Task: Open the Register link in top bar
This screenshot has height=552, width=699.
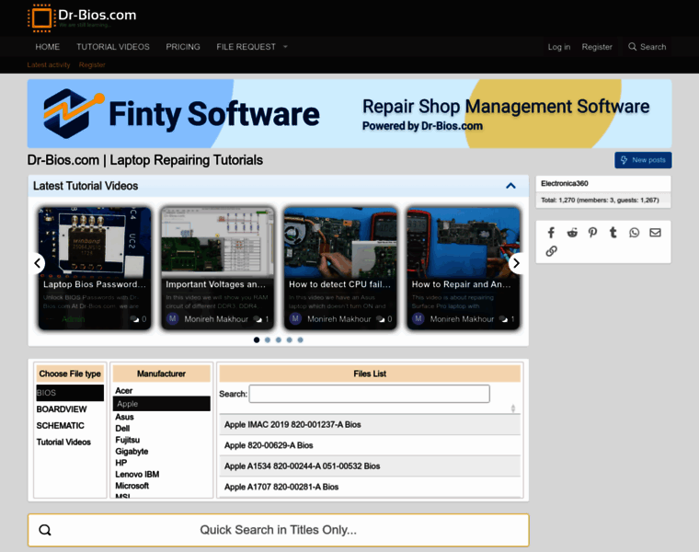Action: pos(597,47)
